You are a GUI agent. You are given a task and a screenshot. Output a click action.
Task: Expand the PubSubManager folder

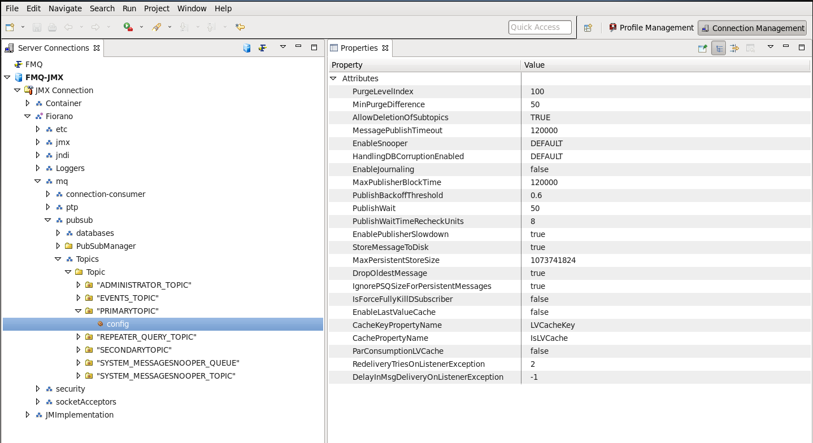tap(58, 246)
